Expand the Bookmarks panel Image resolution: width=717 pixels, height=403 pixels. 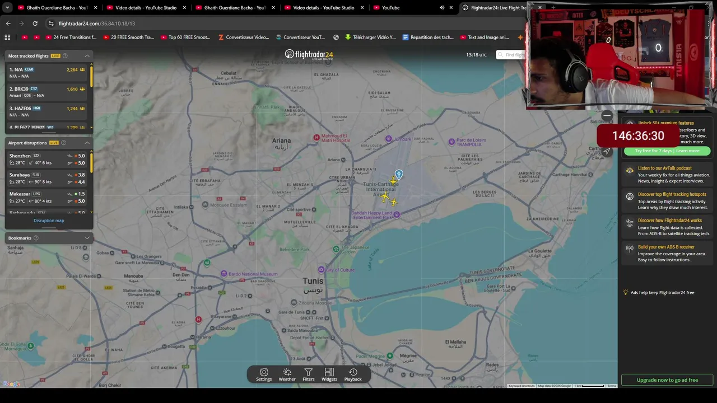tap(87, 238)
